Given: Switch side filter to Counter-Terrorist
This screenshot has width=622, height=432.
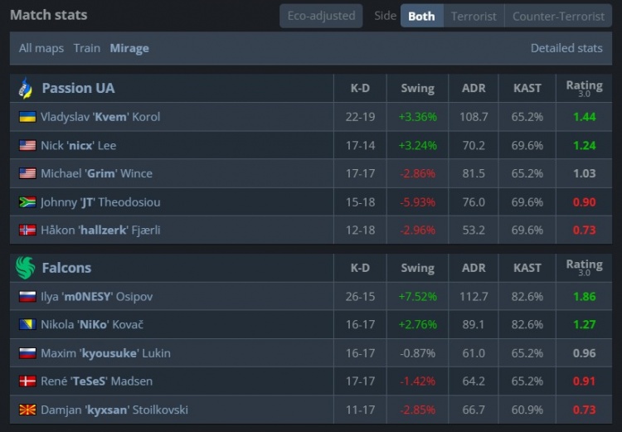Looking at the screenshot, I should tap(558, 16).
